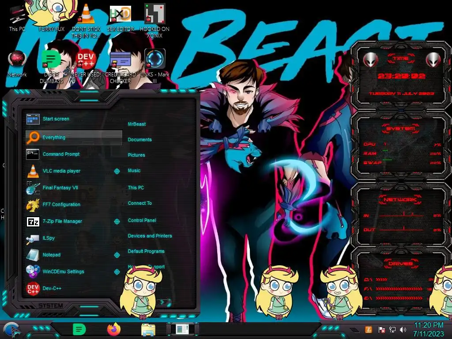The height and width of the screenshot is (339, 452).
Task: Open the VLC cone desktop shortcut
Action: click(x=86, y=20)
